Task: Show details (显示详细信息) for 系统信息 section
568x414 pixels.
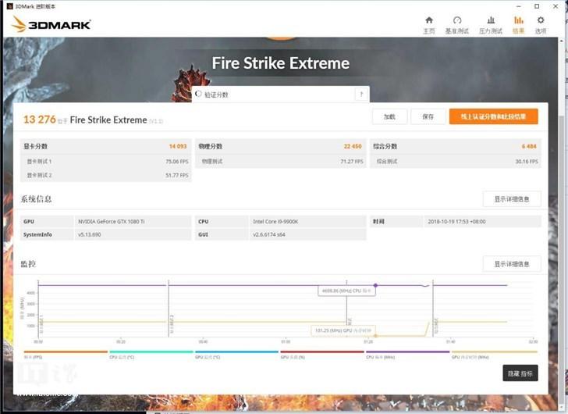Action: [x=512, y=199]
